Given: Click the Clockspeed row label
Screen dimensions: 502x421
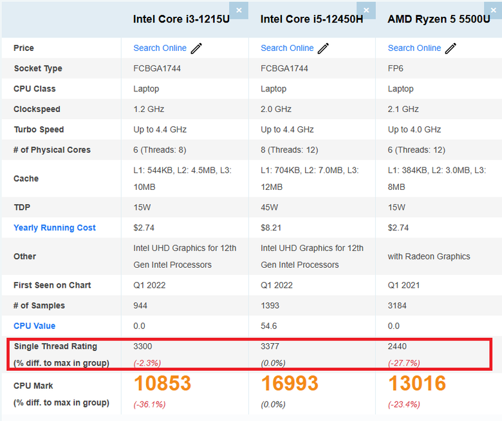Looking at the screenshot, I should click(x=37, y=109).
